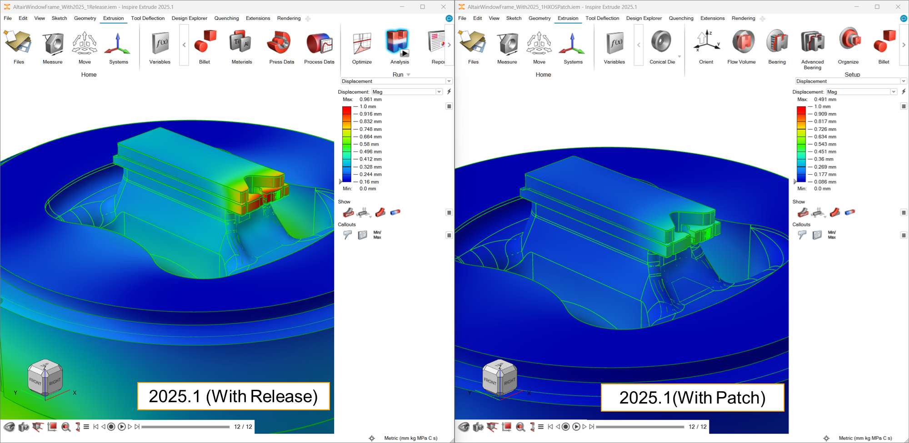Click Billet icon in right window
The image size is (909, 443).
(884, 47)
